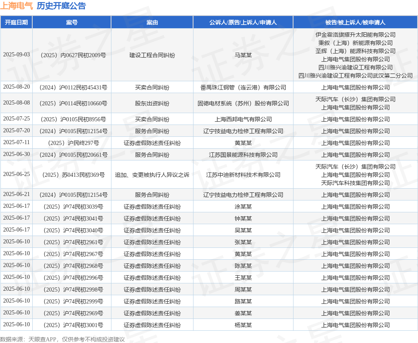Select 四川雅兴渝建设工程有限公司武汉第二分公司
418x343 pixels.
[356, 76]
